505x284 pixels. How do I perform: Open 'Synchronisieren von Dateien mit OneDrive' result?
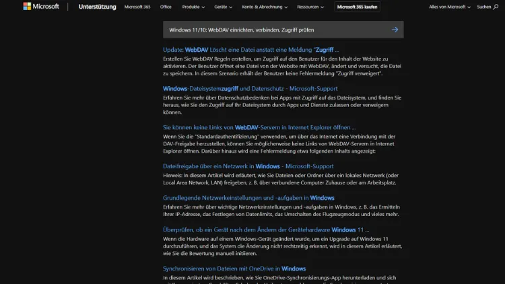tap(234, 269)
